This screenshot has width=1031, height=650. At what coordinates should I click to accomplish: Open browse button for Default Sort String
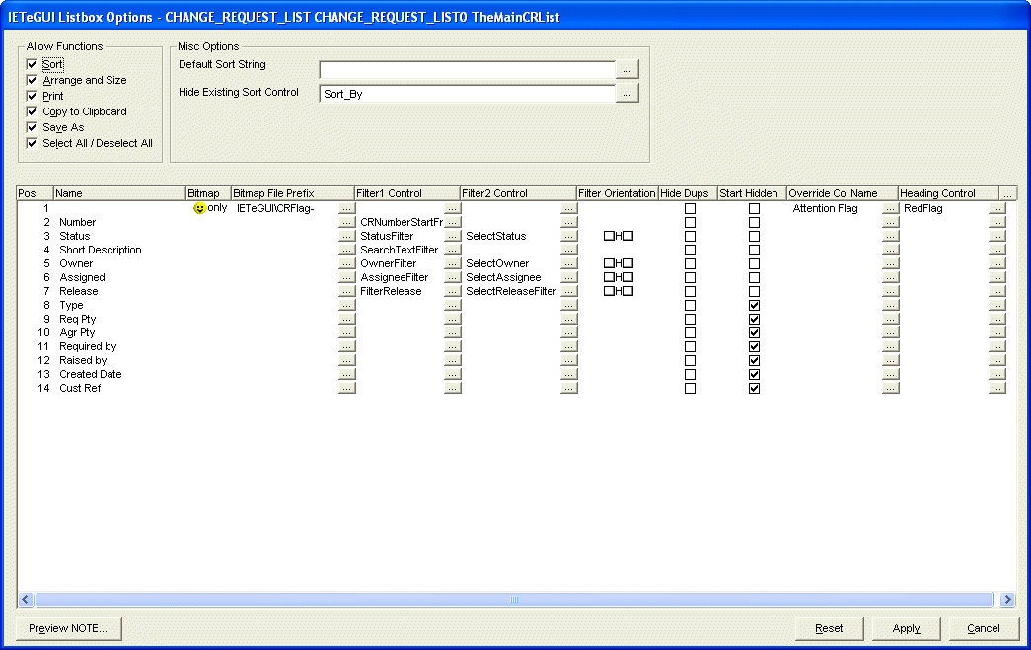pos(627,69)
